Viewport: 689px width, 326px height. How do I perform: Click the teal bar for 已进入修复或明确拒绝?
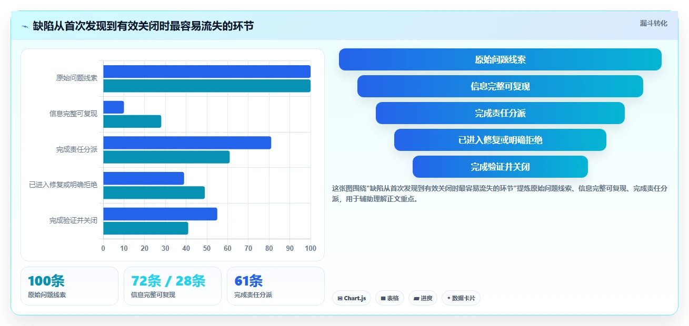pyautogui.click(x=154, y=192)
